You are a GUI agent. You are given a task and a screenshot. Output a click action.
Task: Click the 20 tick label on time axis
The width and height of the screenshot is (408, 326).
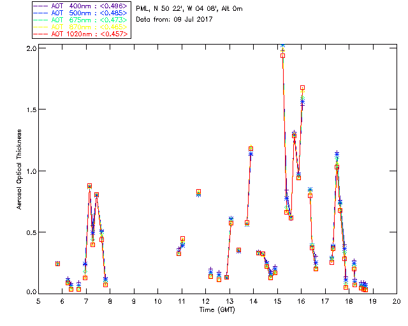[397, 301]
